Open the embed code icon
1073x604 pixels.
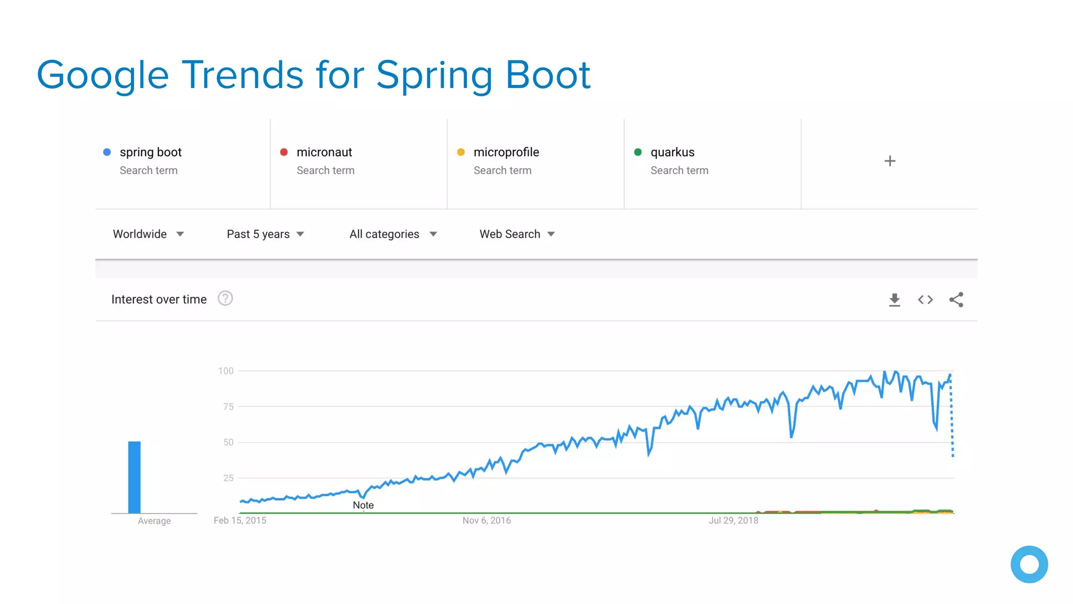pyautogui.click(x=925, y=300)
